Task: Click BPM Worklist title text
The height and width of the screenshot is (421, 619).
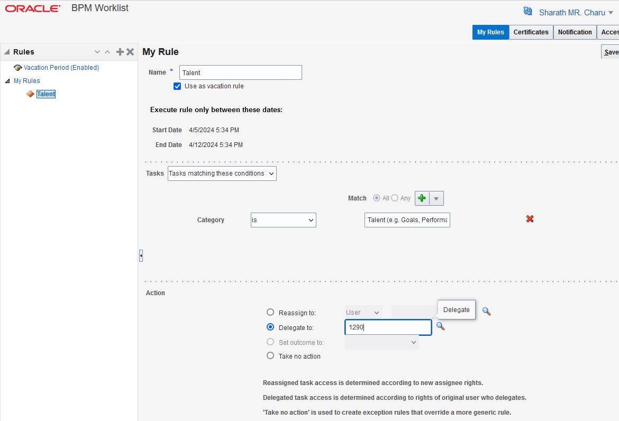Action: pos(100,8)
